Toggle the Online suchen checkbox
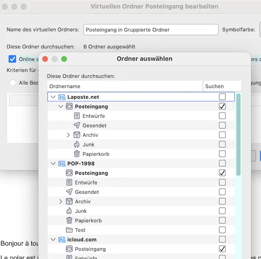 [x=12, y=59]
